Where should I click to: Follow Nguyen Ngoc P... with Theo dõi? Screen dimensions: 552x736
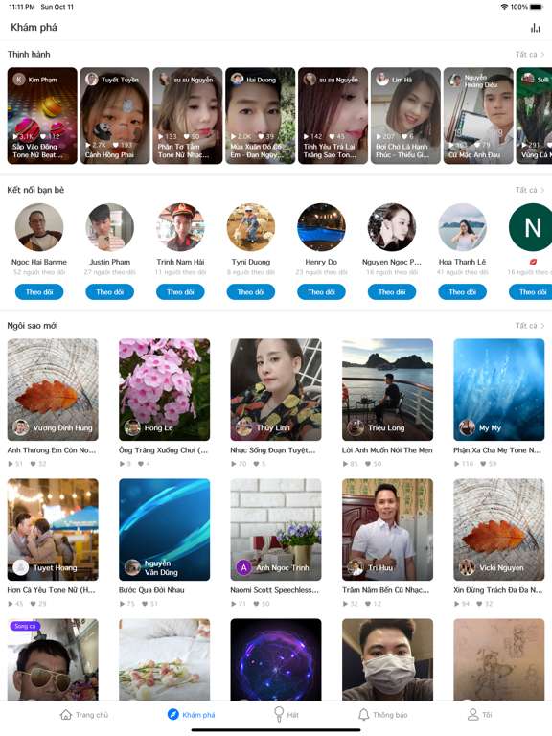392,292
